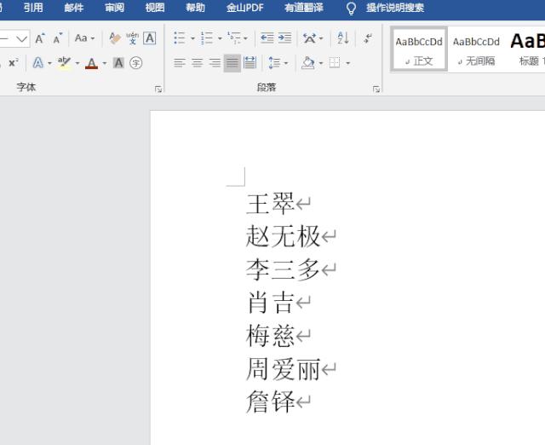Decrease paragraph indent

click(x=267, y=38)
